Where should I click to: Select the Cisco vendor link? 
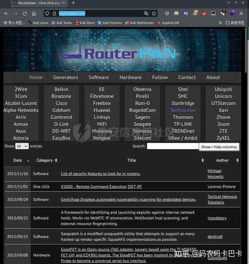(x=61, y=103)
